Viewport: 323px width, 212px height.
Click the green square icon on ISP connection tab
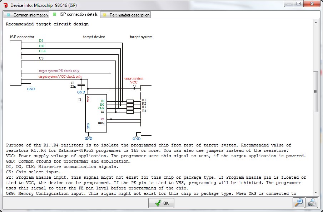(54, 14)
